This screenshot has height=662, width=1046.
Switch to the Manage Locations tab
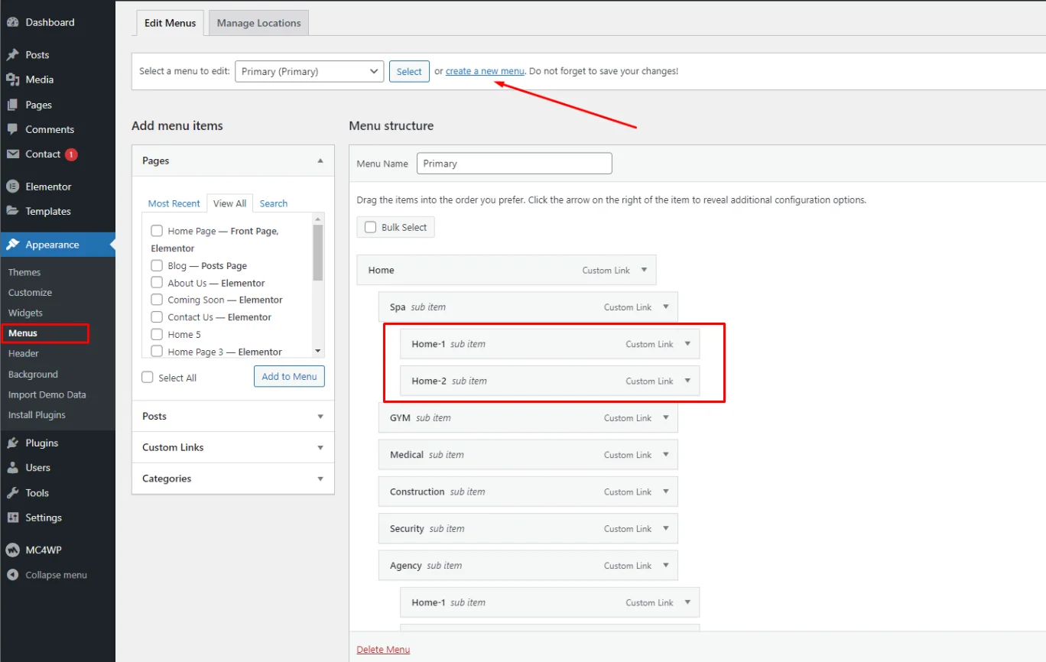[258, 23]
